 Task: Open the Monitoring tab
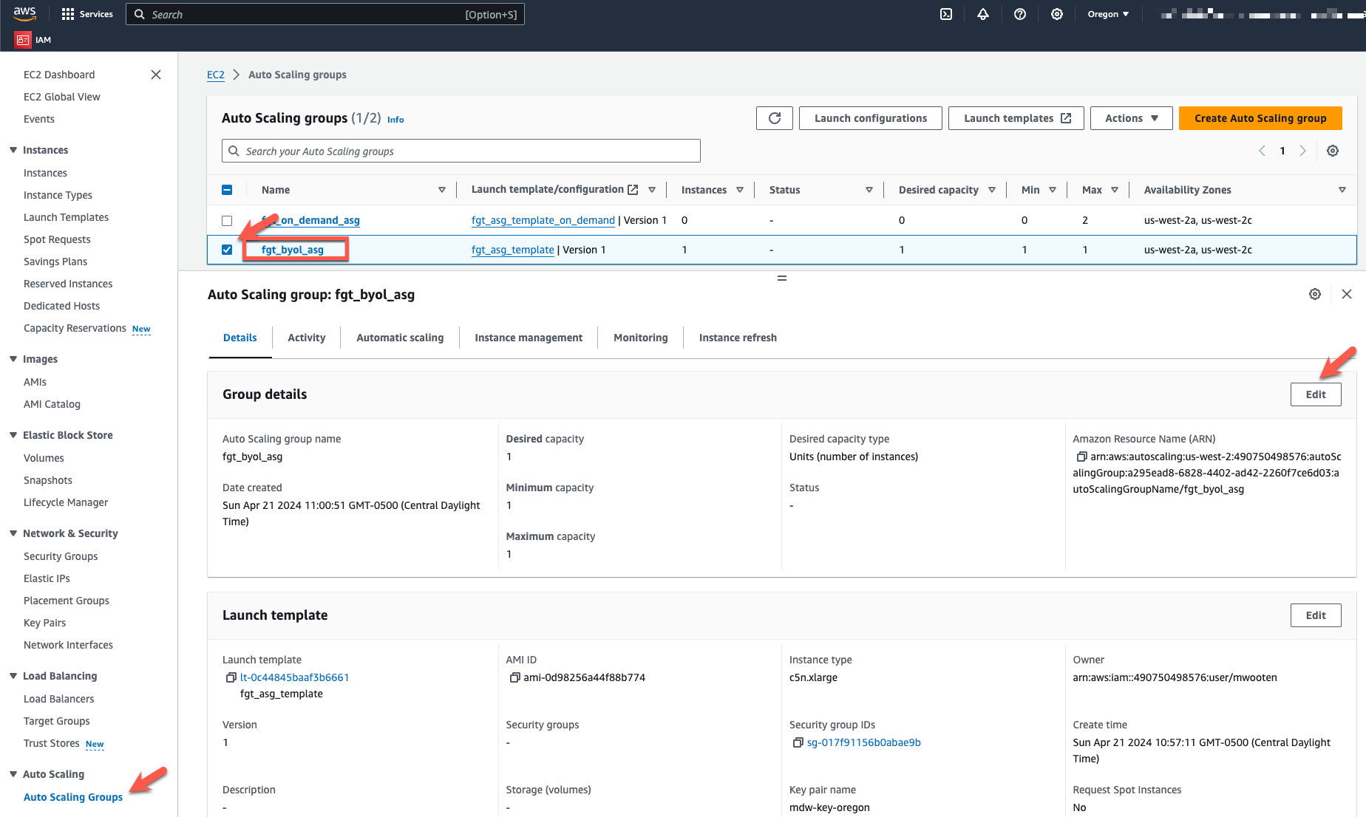pyautogui.click(x=641, y=338)
